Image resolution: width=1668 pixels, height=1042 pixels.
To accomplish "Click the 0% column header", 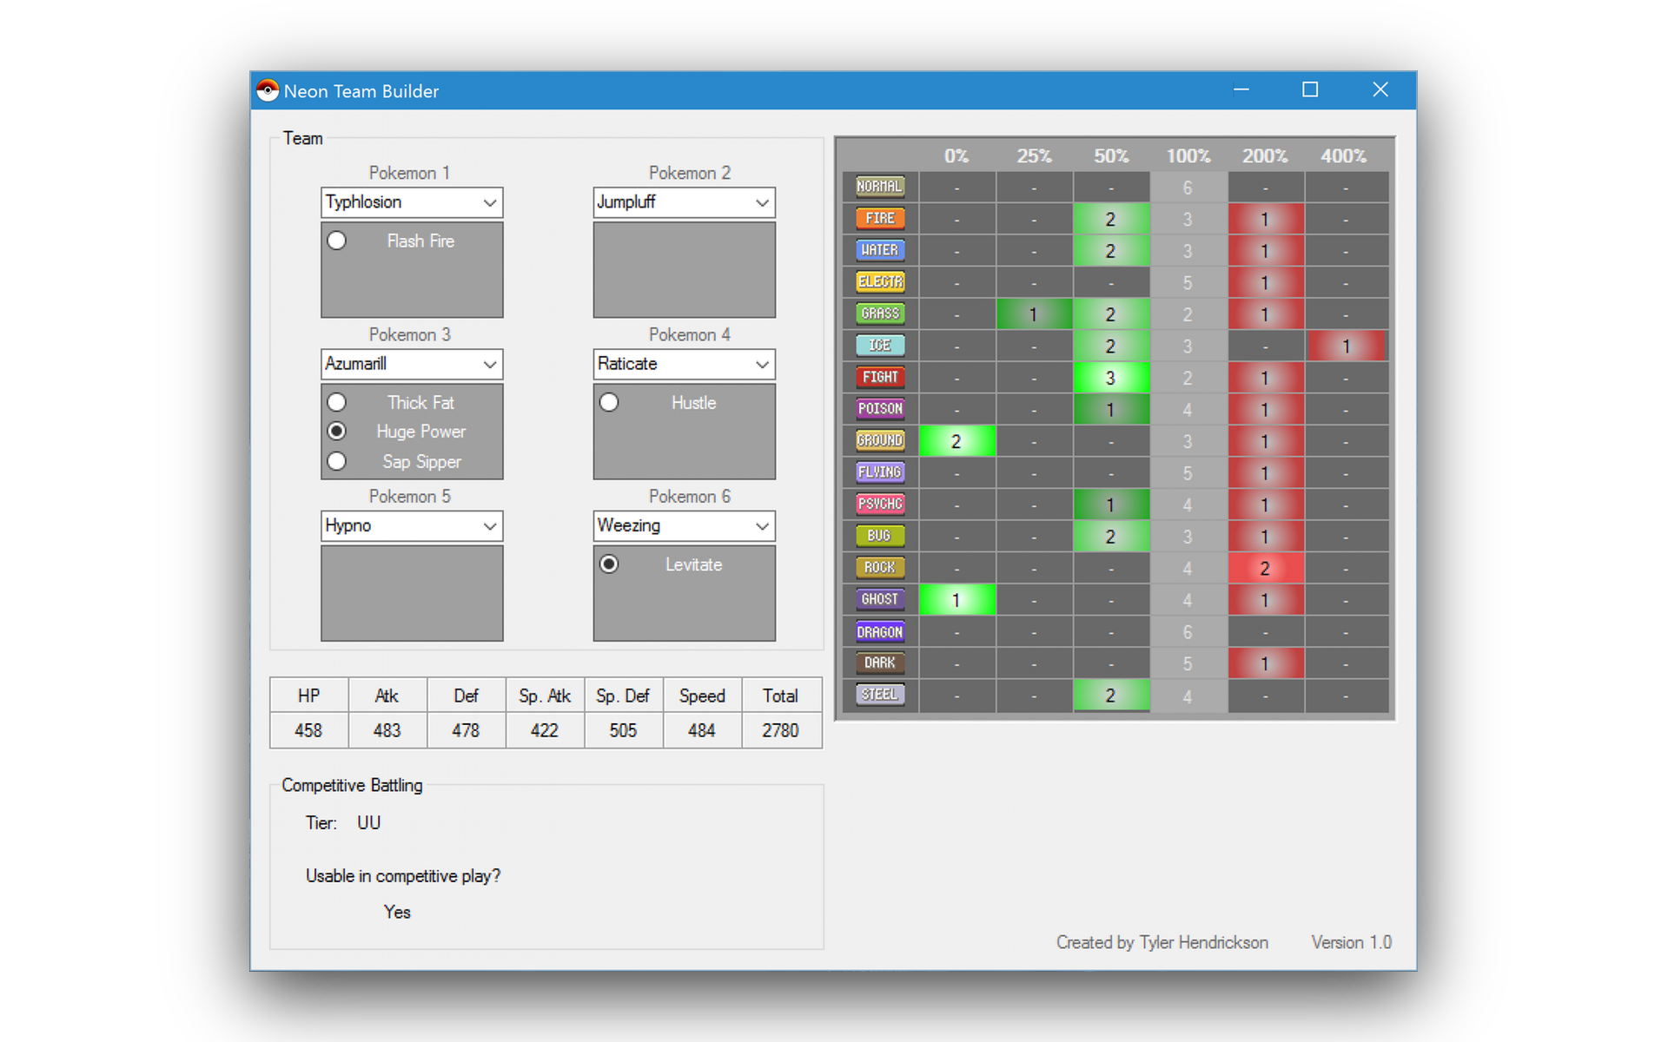I will pyautogui.click(x=956, y=156).
